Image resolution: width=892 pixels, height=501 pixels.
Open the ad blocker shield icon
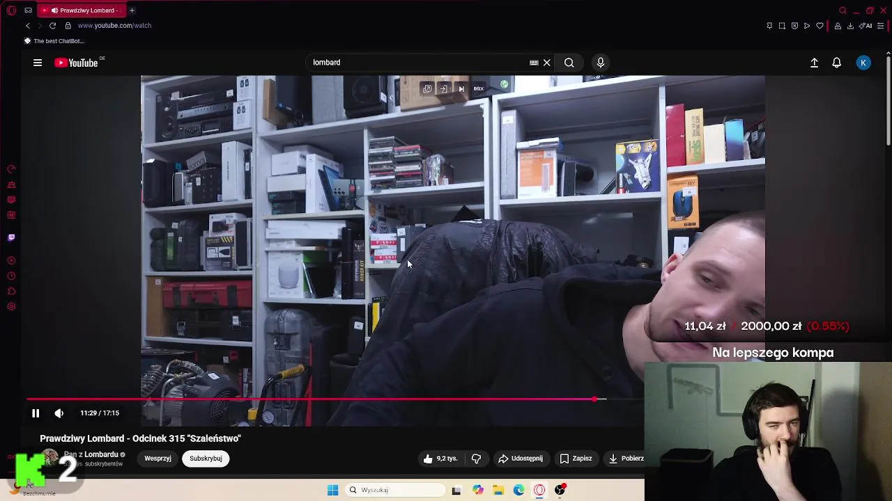[794, 26]
